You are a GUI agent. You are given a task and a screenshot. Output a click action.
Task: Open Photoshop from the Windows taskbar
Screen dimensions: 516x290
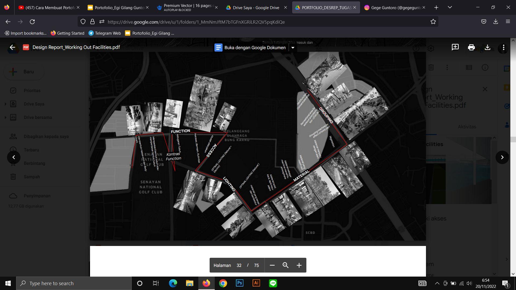coord(239,283)
